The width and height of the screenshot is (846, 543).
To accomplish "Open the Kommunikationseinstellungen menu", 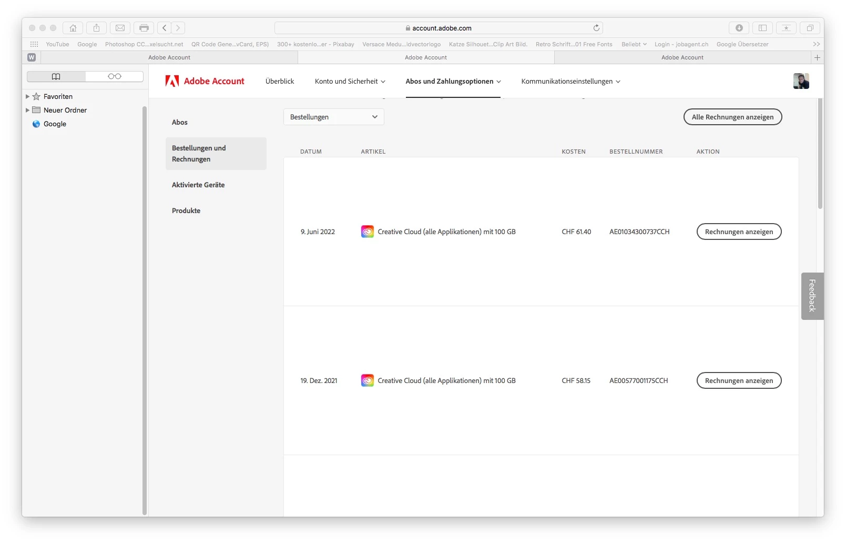I will pos(570,82).
